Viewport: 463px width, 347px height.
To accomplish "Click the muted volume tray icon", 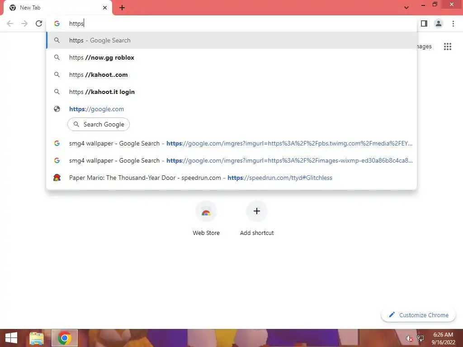I will tap(409, 338).
